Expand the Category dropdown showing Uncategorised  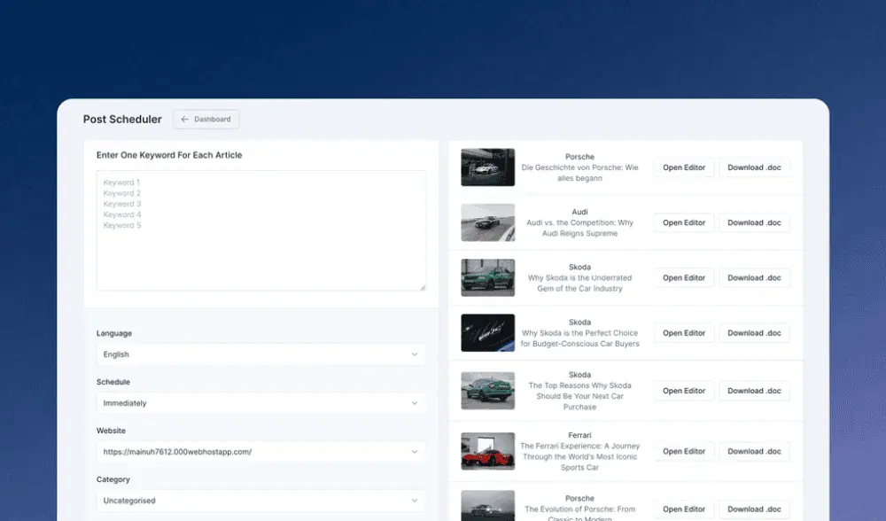[260, 501]
